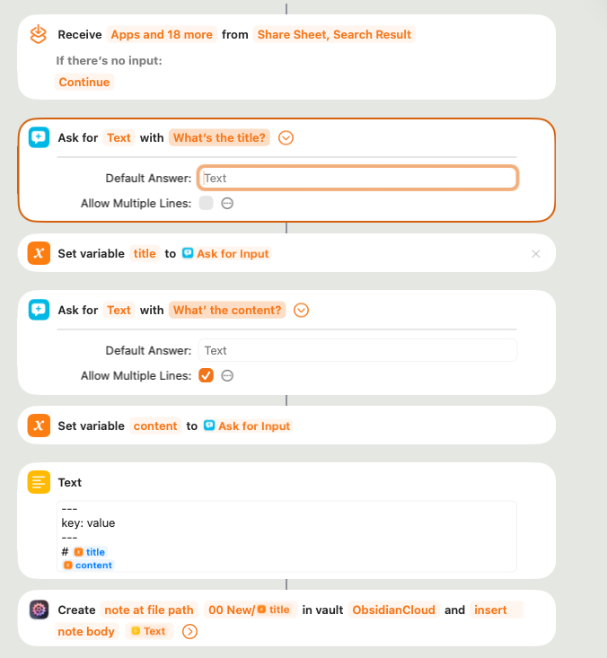607x658 pixels.
Task: Select the ObsidianCloud vault parameter
Action: point(393,610)
